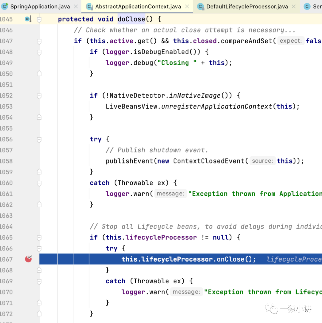Image resolution: width=322 pixels, height=323 pixels.
Task: Click fold end marker at line 1071
Action: click(x=39, y=303)
